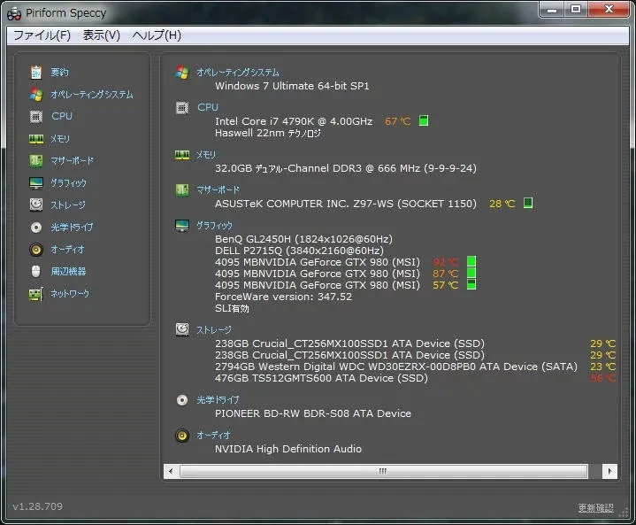Screen dimensions: 636x525
Task: Open the オーディオ label in sidebar
Action: [67, 249]
